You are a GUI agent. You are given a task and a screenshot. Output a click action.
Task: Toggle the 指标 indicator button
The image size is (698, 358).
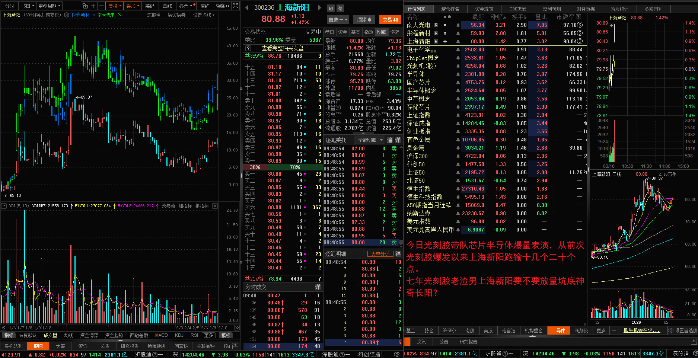tap(9, 335)
